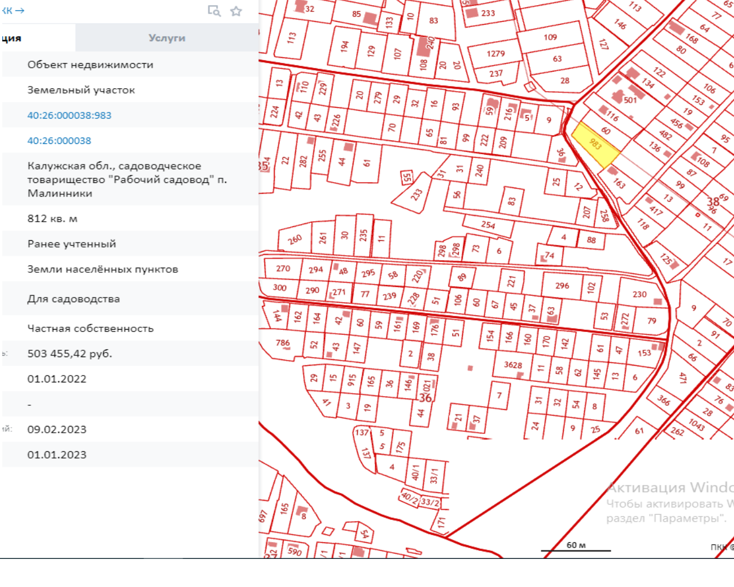Select parcel 260 on the map
Image resolution: width=734 pixels, height=587 pixels.
click(295, 240)
